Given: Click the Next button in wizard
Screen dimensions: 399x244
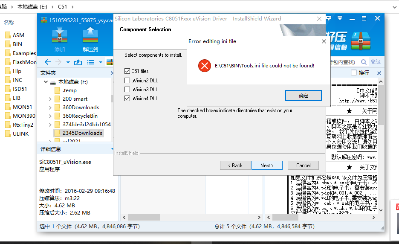Looking at the screenshot, I should [267, 166].
